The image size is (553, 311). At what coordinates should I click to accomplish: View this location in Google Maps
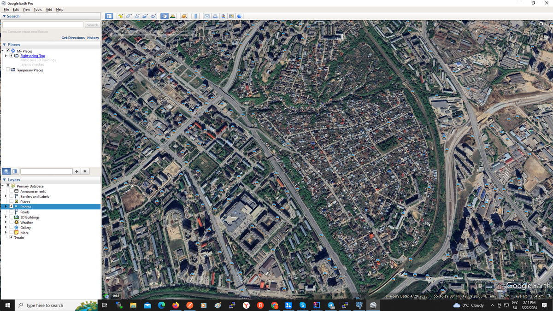pyautogui.click(x=231, y=16)
